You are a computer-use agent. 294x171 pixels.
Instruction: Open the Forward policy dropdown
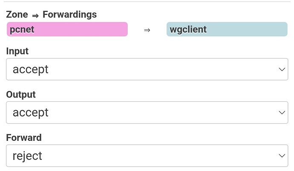click(147, 156)
